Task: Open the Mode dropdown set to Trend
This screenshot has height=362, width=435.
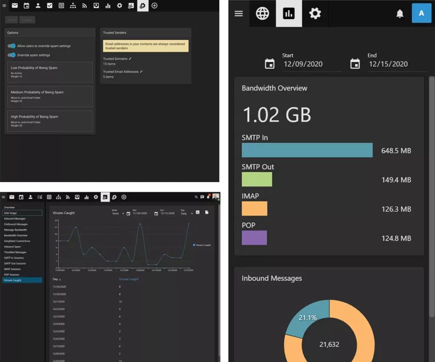Action: pyautogui.click(x=118, y=213)
